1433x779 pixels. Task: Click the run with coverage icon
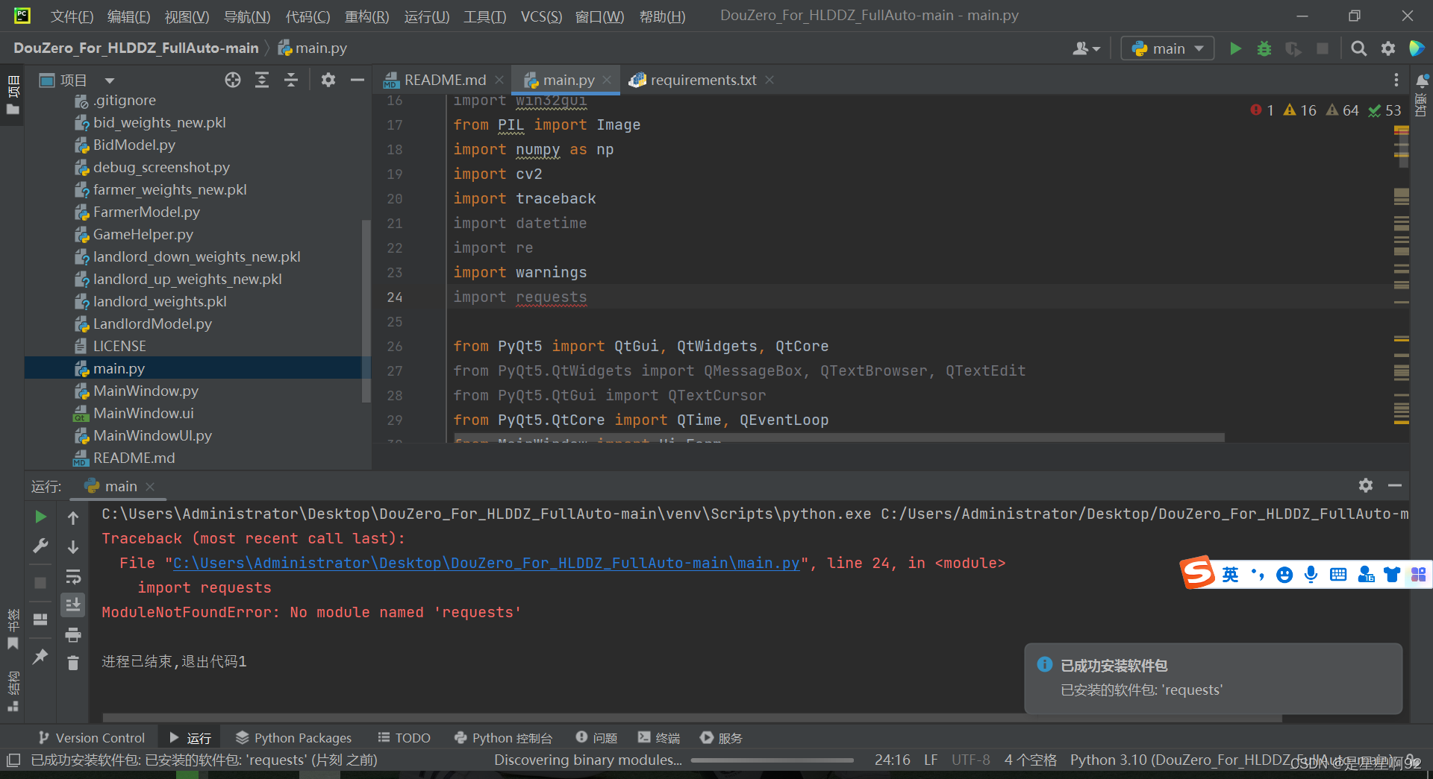tap(1293, 48)
